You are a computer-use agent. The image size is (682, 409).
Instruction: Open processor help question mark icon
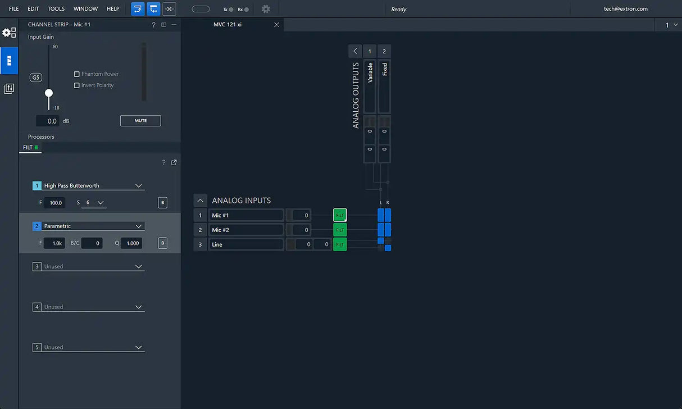tap(163, 162)
